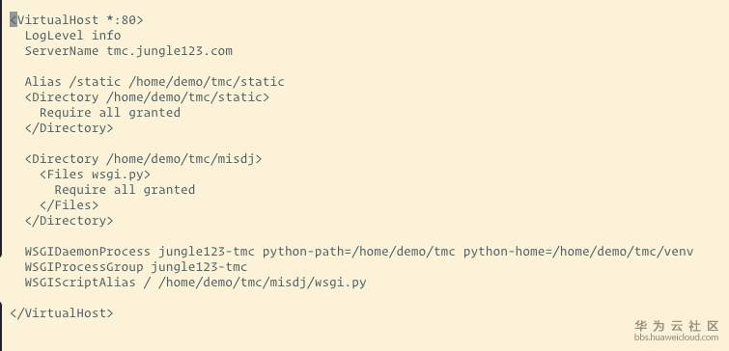Screen dimensions: 729x351
Task: Click the Alias /static directive line
Action: tap(154, 82)
